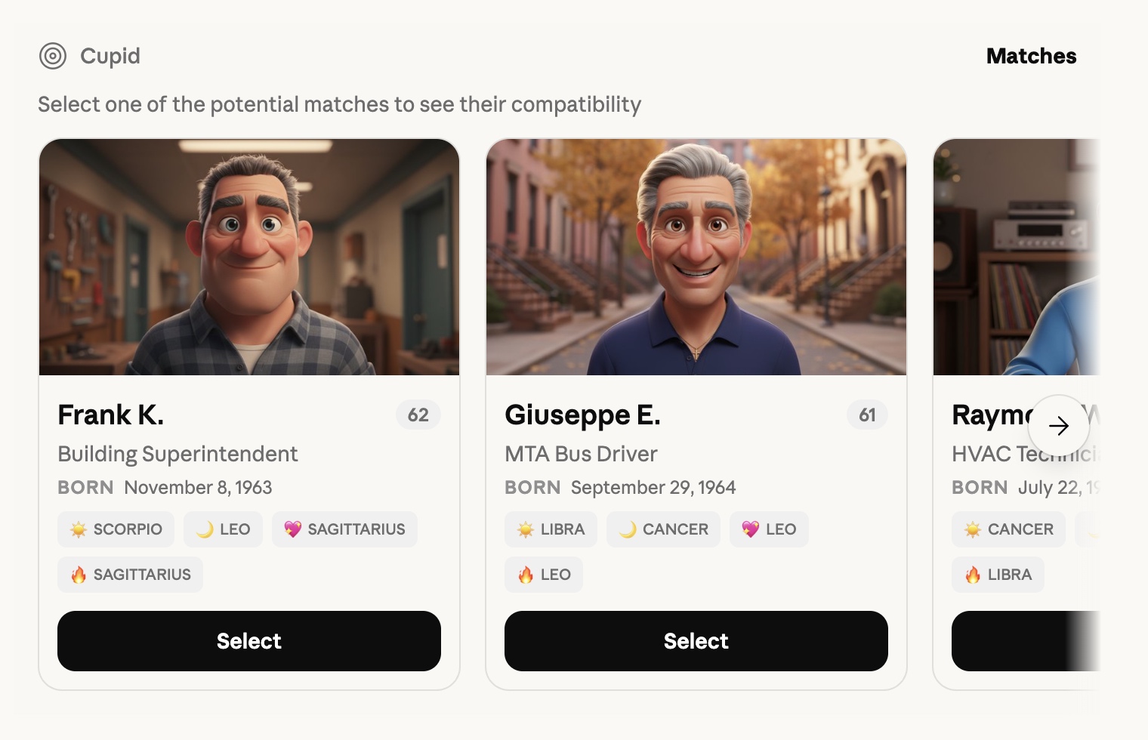Click the flame icon on Raymond's Libra tag
Image resolution: width=1148 pixels, height=740 pixels.
click(x=973, y=575)
